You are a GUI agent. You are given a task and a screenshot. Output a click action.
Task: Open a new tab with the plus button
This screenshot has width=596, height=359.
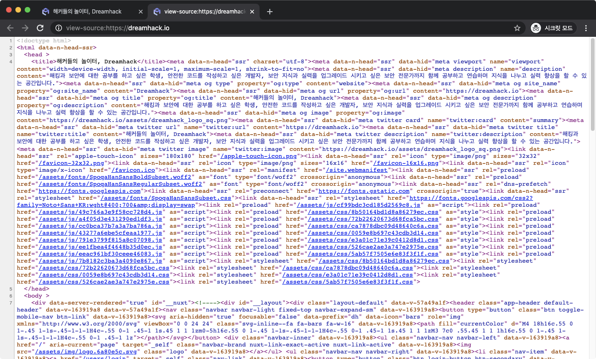[270, 11]
